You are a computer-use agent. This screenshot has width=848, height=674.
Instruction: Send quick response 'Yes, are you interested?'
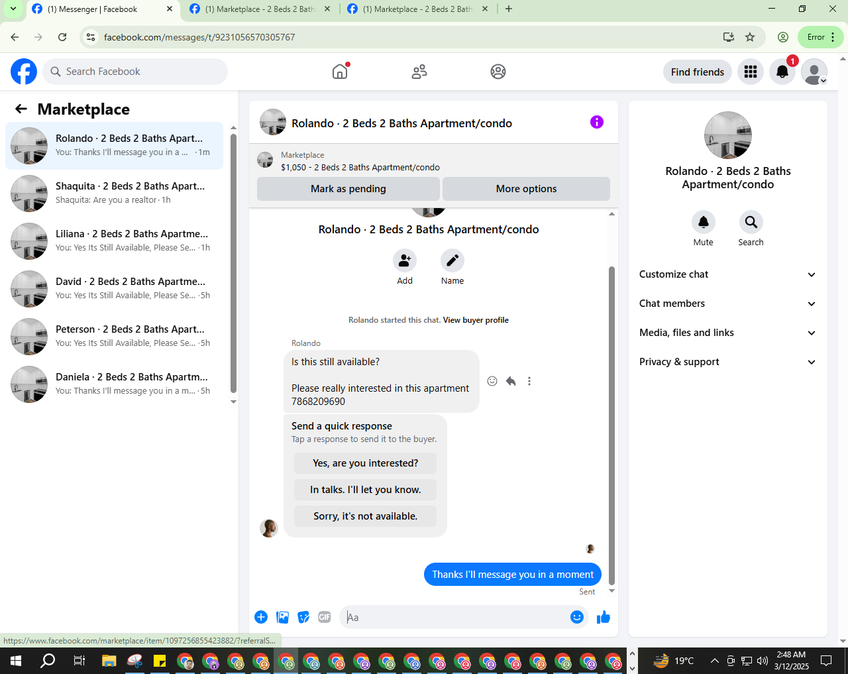coord(366,463)
